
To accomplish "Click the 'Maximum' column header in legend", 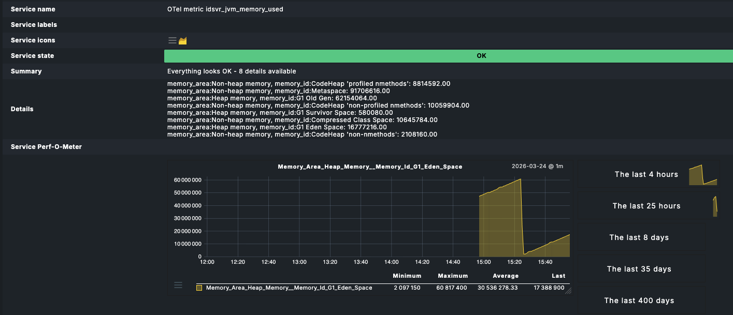I will coord(452,276).
